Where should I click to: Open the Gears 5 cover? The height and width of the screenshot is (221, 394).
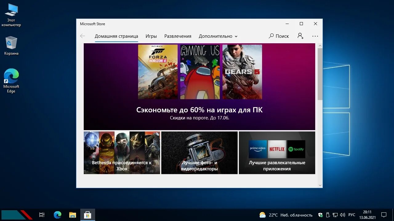coord(242,72)
